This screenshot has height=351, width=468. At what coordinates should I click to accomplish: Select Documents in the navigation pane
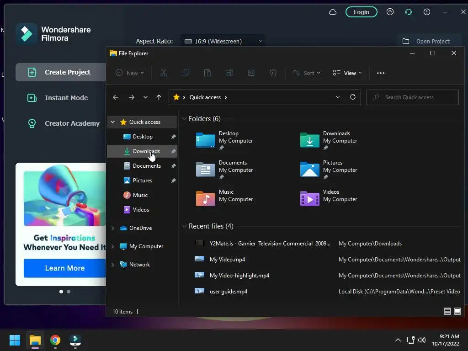pyautogui.click(x=142, y=165)
